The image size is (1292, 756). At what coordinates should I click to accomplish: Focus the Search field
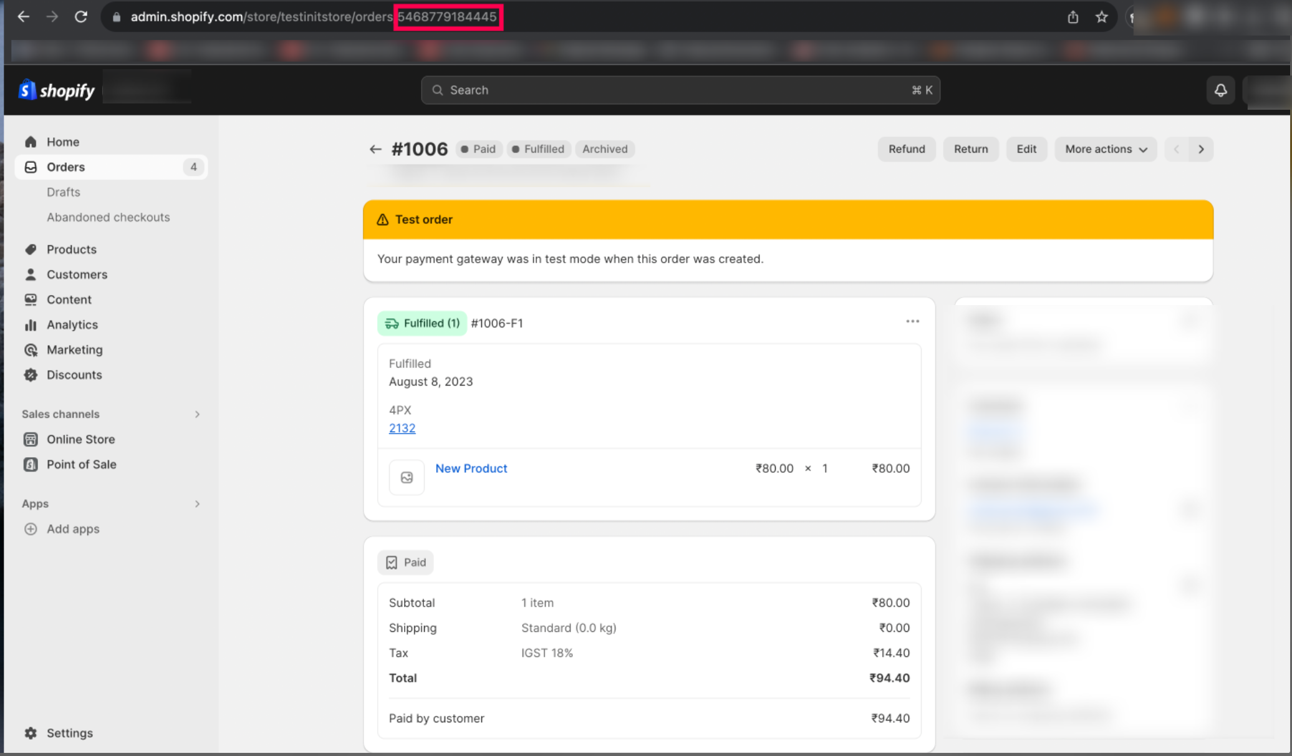coord(680,90)
